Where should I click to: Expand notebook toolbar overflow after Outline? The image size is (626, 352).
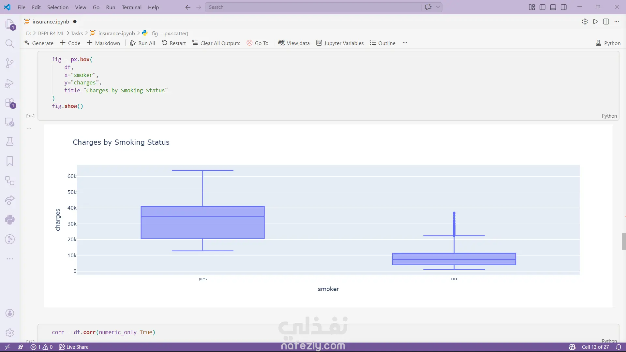[405, 43]
